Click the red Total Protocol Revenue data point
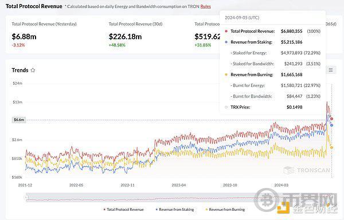Screen dimensions: 344x220 pos(332,119)
